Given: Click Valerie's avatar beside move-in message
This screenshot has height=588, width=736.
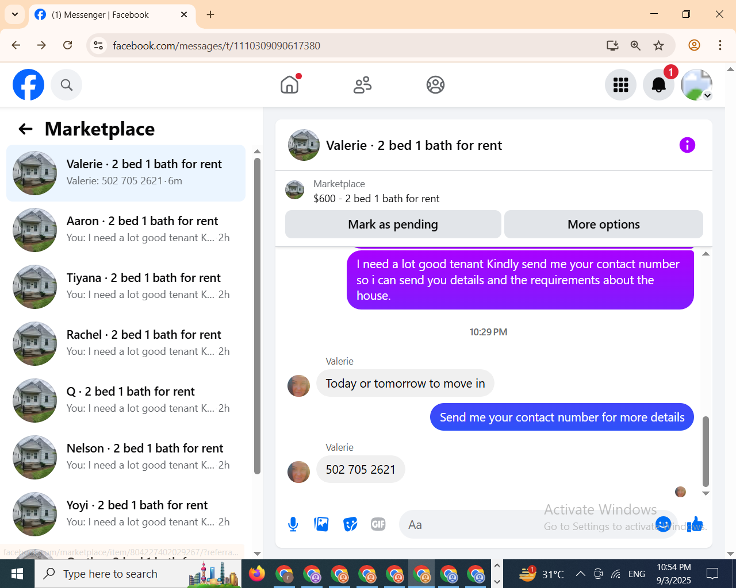Looking at the screenshot, I should point(298,386).
